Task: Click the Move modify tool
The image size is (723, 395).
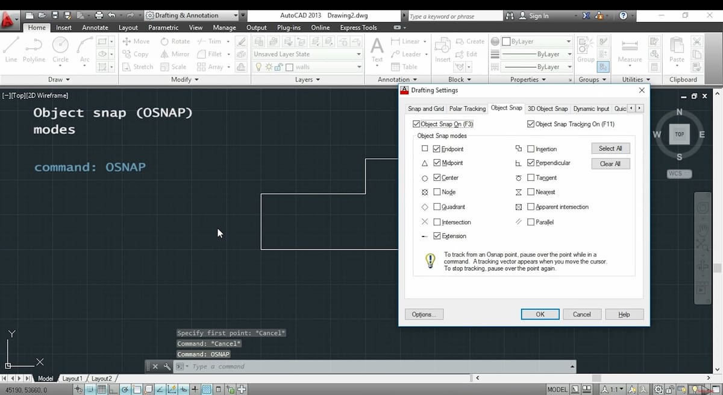Action: (136, 42)
